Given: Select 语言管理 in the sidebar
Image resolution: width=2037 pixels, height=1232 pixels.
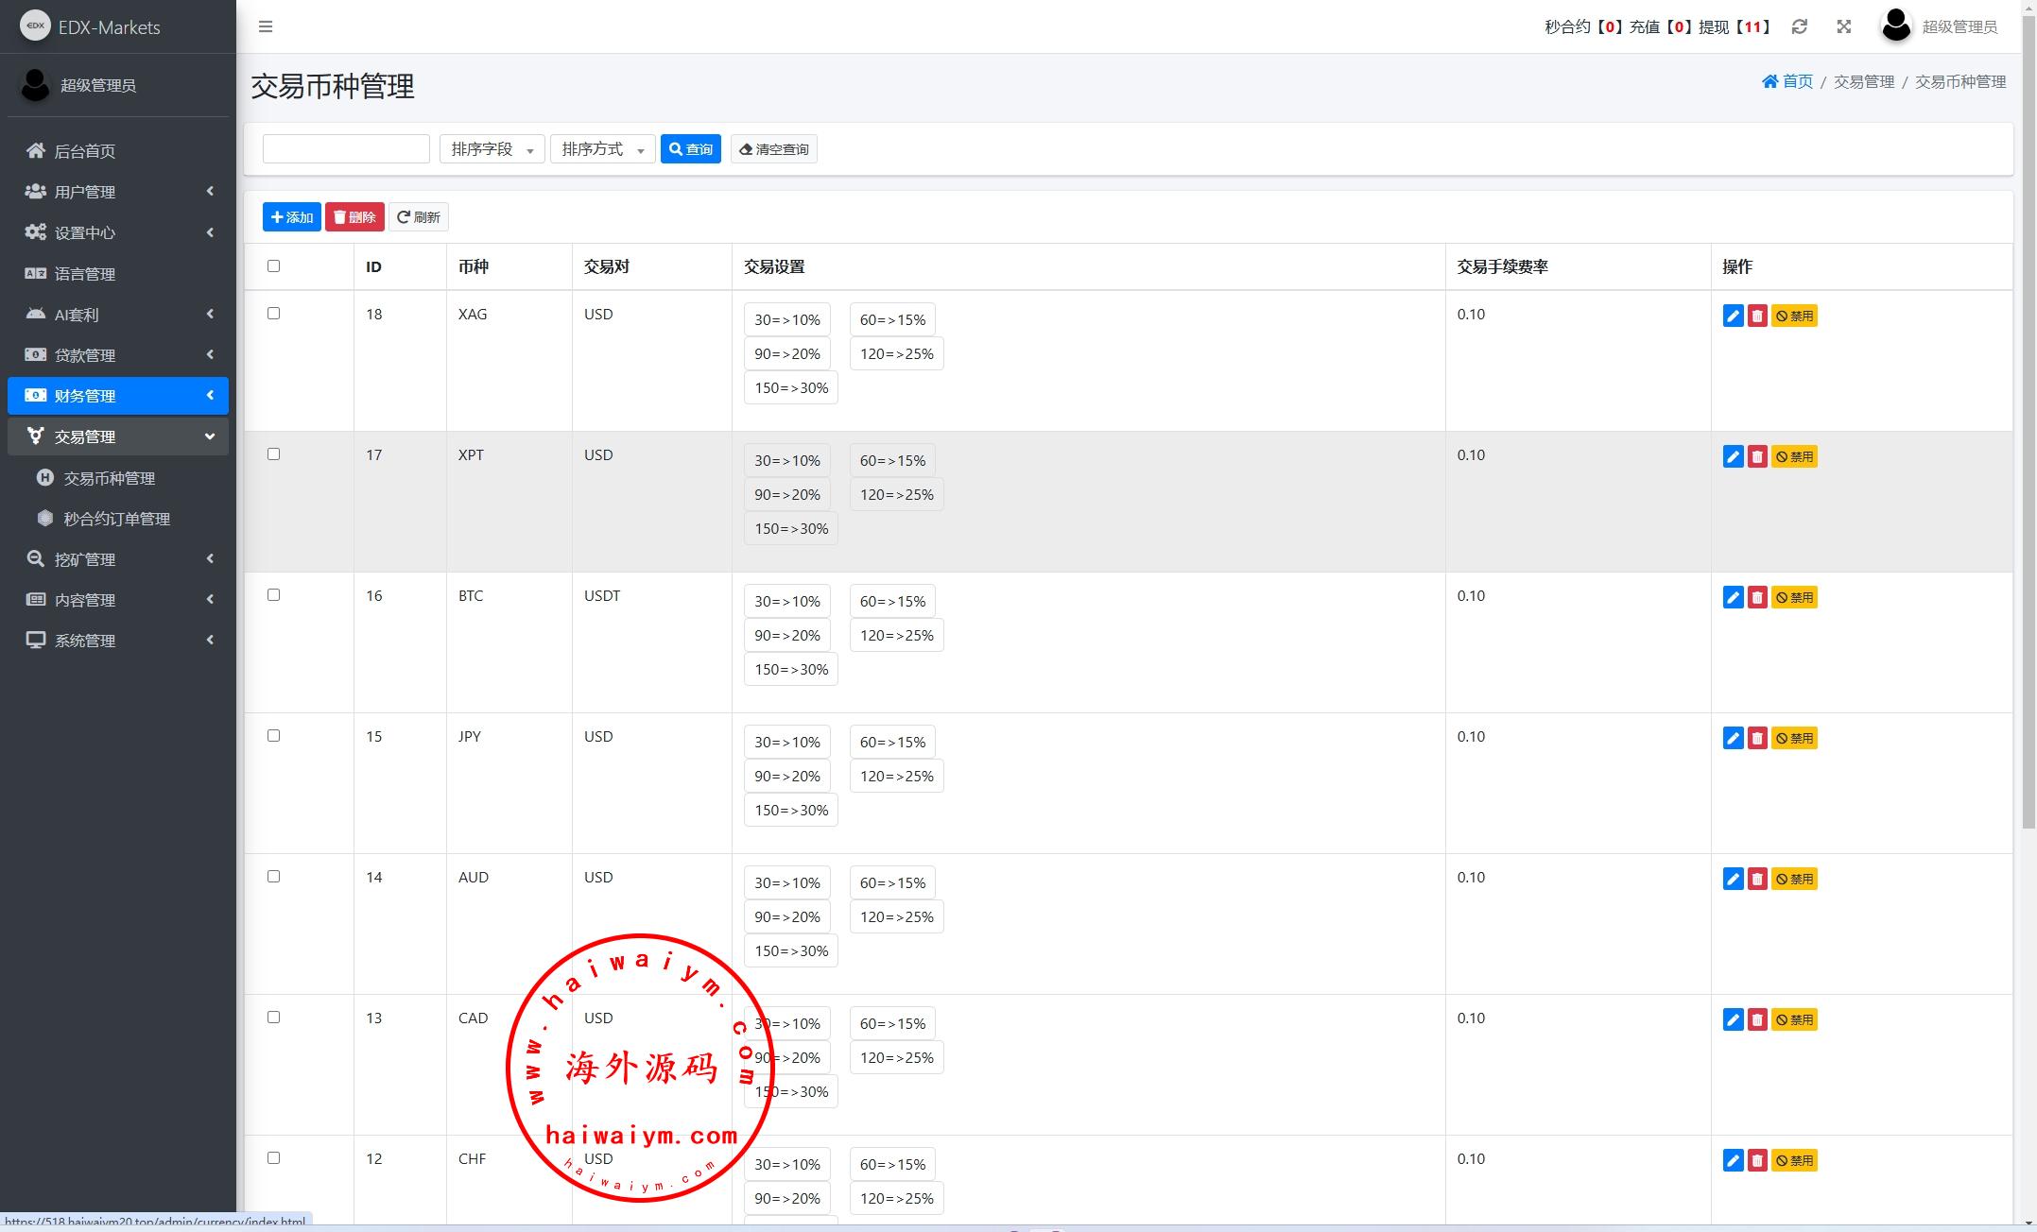Looking at the screenshot, I should pyautogui.click(x=85, y=274).
